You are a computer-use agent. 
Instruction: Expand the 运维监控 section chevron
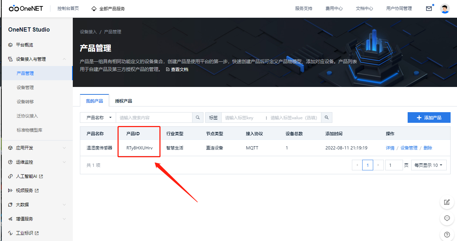pyautogui.click(x=64, y=162)
